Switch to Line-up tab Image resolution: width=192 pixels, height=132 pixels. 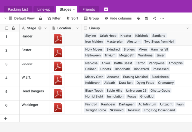pos(44,9)
